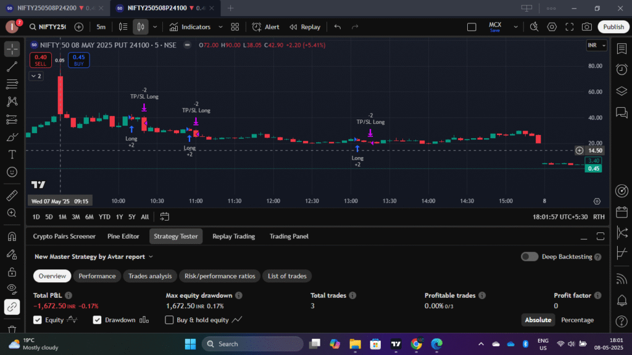Take a chart snapshot with camera icon
Viewport: 632px width, 355px height.
pos(587,27)
